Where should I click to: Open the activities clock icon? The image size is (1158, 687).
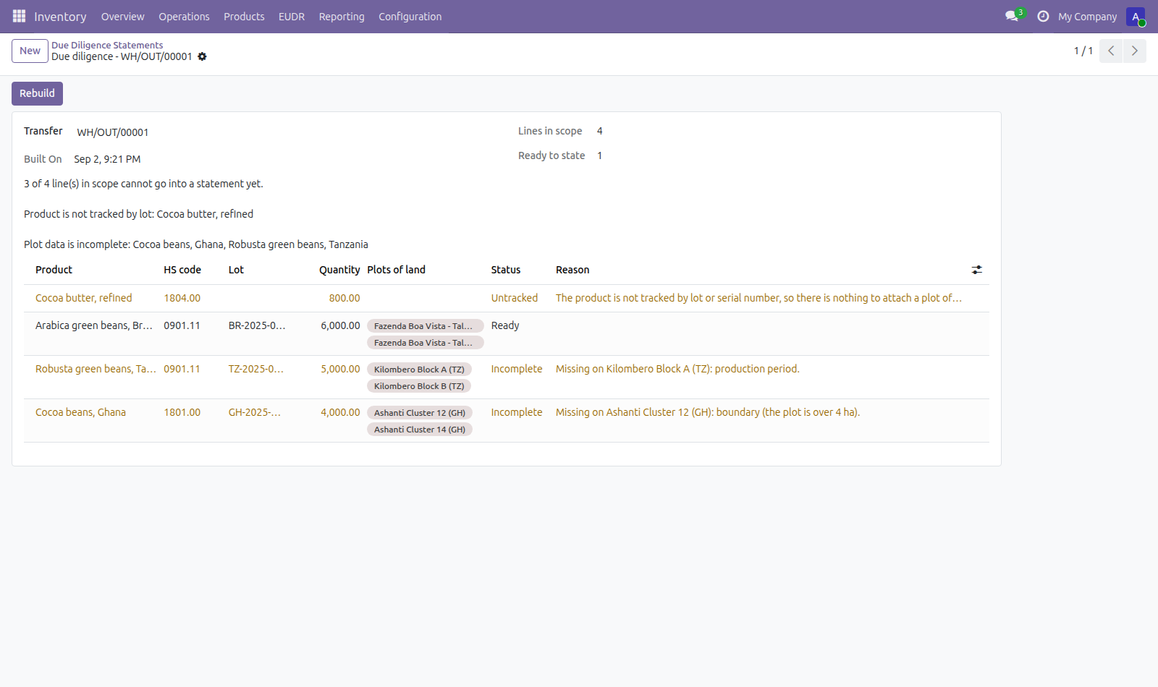pyautogui.click(x=1043, y=16)
